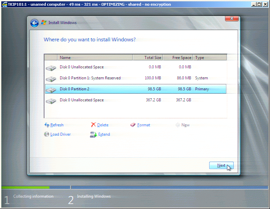
Task: Click the New partition link
Action: tap(185, 125)
